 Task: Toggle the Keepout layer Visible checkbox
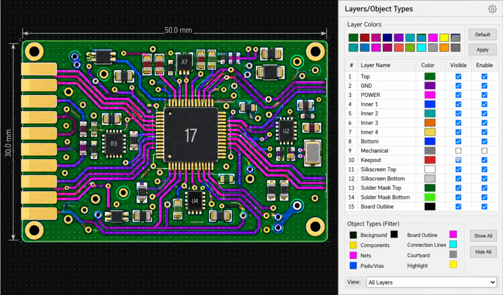tap(458, 160)
